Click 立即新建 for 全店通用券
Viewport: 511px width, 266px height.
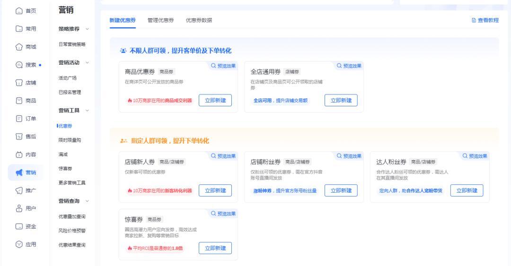click(341, 100)
